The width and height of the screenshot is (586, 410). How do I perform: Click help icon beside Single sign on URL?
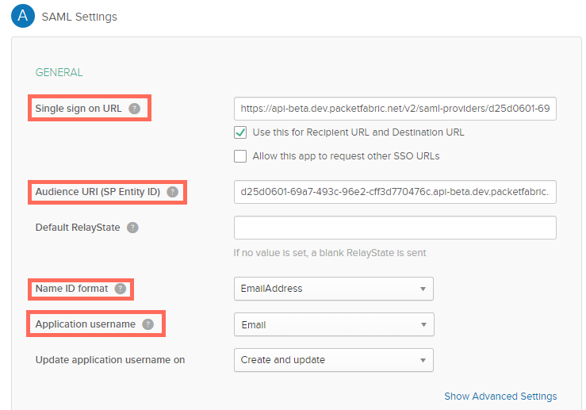134,109
